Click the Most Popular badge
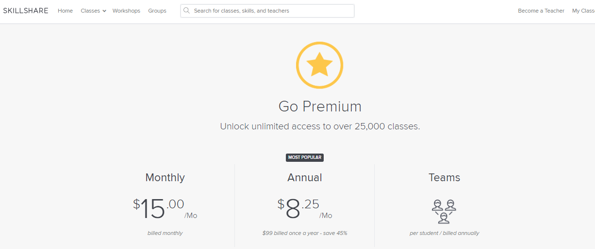 304,157
